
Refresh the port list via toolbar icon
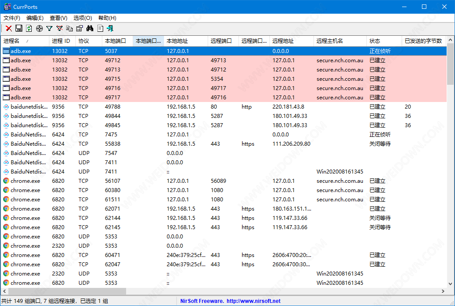click(29, 28)
